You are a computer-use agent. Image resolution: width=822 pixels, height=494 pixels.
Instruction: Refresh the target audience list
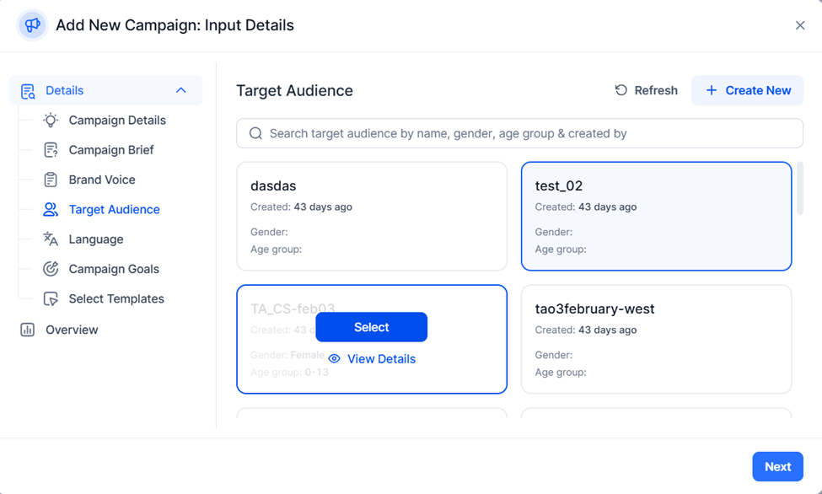[x=646, y=90]
